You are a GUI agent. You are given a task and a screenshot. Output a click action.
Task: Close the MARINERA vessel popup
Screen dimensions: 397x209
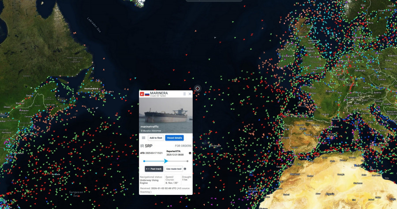coord(190,94)
